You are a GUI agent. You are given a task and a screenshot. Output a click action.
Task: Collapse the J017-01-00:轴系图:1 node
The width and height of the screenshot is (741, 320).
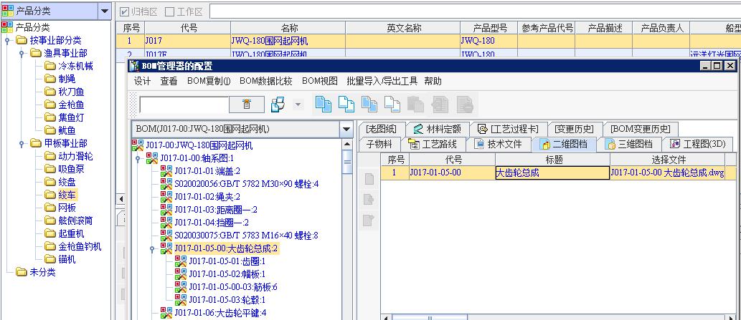point(138,158)
